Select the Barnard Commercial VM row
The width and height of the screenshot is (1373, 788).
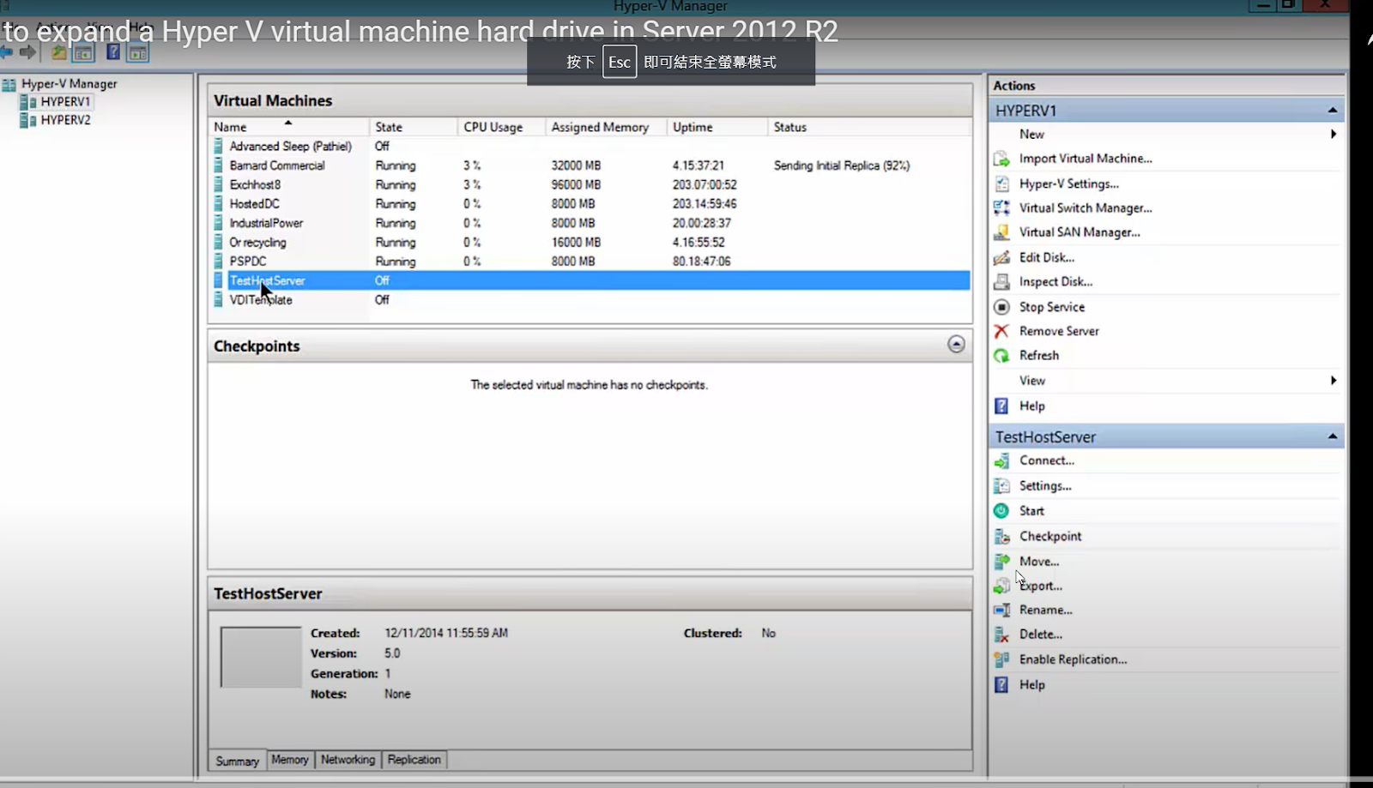point(591,165)
